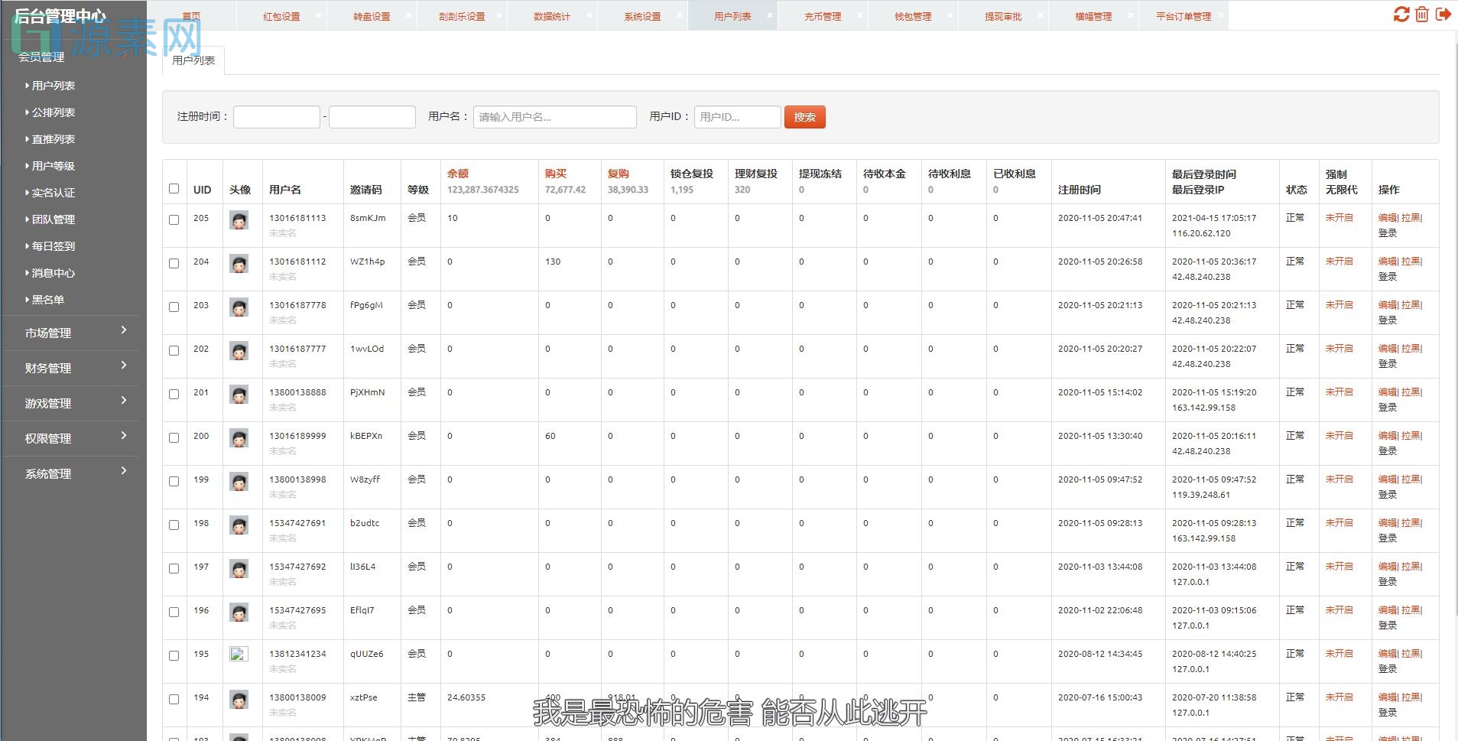This screenshot has height=741, width=1458.
Task: Click the 编辑 link for user UID 205
Action: pyautogui.click(x=1386, y=217)
